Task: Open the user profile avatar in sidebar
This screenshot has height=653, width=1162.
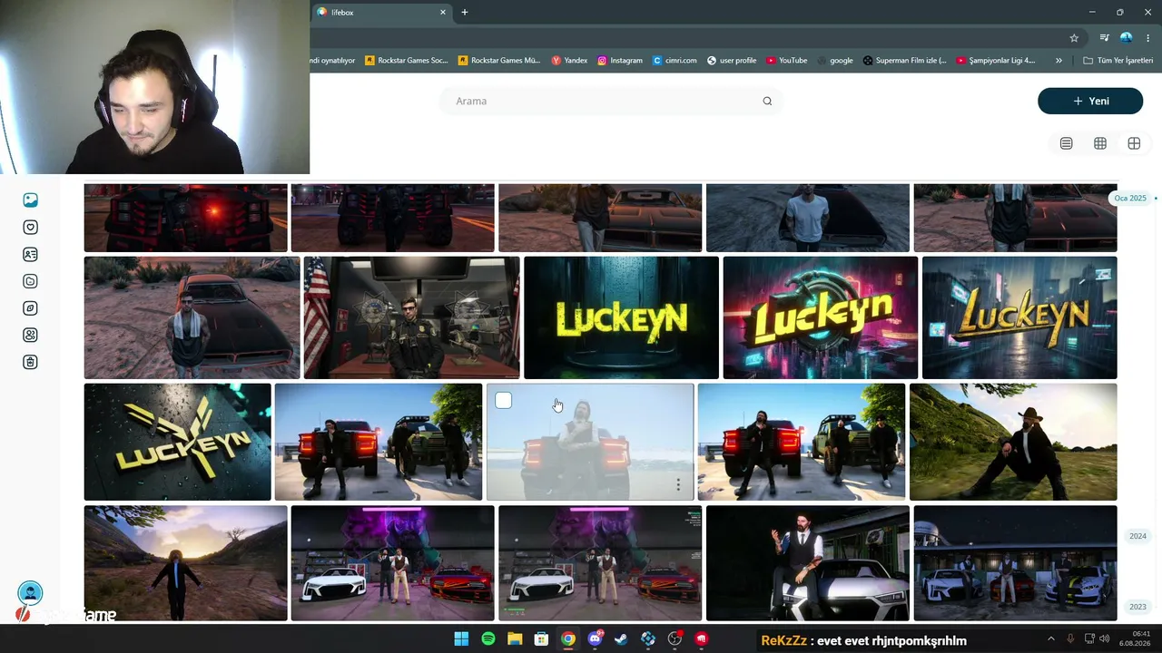Action: 30,593
